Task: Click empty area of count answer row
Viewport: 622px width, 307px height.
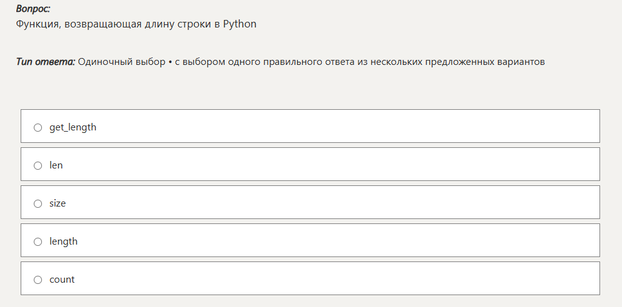Action: [x=344, y=279]
